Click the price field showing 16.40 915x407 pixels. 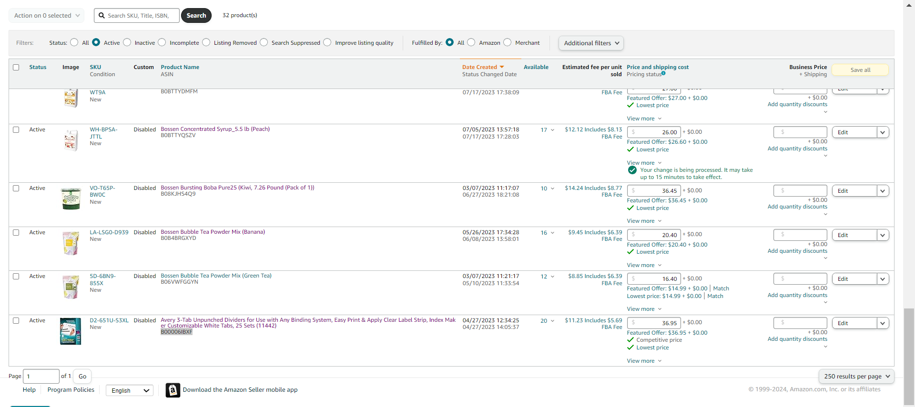coord(654,279)
